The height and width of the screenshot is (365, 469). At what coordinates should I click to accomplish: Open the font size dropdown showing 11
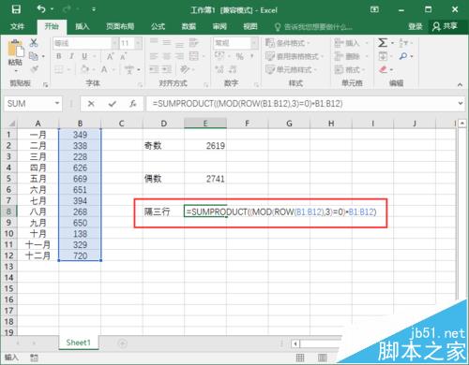click(x=138, y=43)
